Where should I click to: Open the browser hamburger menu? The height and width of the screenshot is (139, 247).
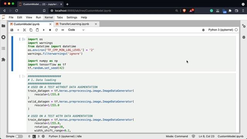pyautogui.click(x=243, y=10)
